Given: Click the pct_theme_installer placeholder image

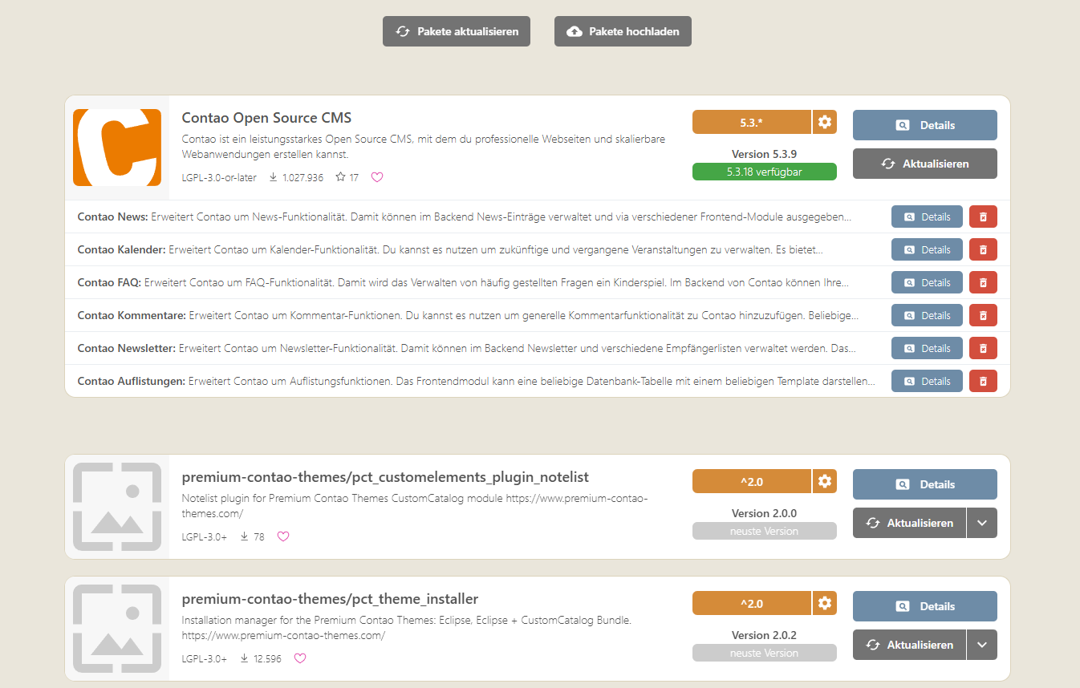Looking at the screenshot, I should [x=117, y=629].
